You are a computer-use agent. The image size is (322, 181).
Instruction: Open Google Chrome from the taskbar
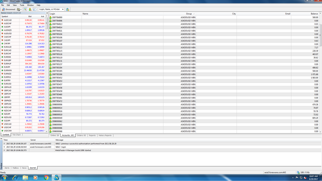(x=46, y=177)
